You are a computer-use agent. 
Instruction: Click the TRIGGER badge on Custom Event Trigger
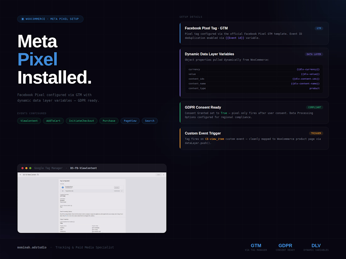pyautogui.click(x=316, y=133)
